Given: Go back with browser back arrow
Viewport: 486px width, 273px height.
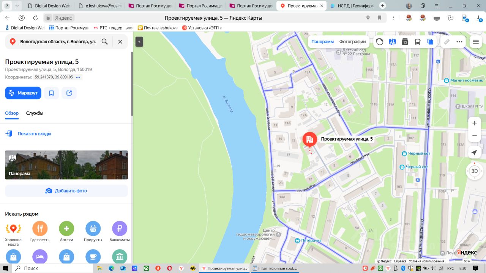Looking at the screenshot, I should 7,18.
